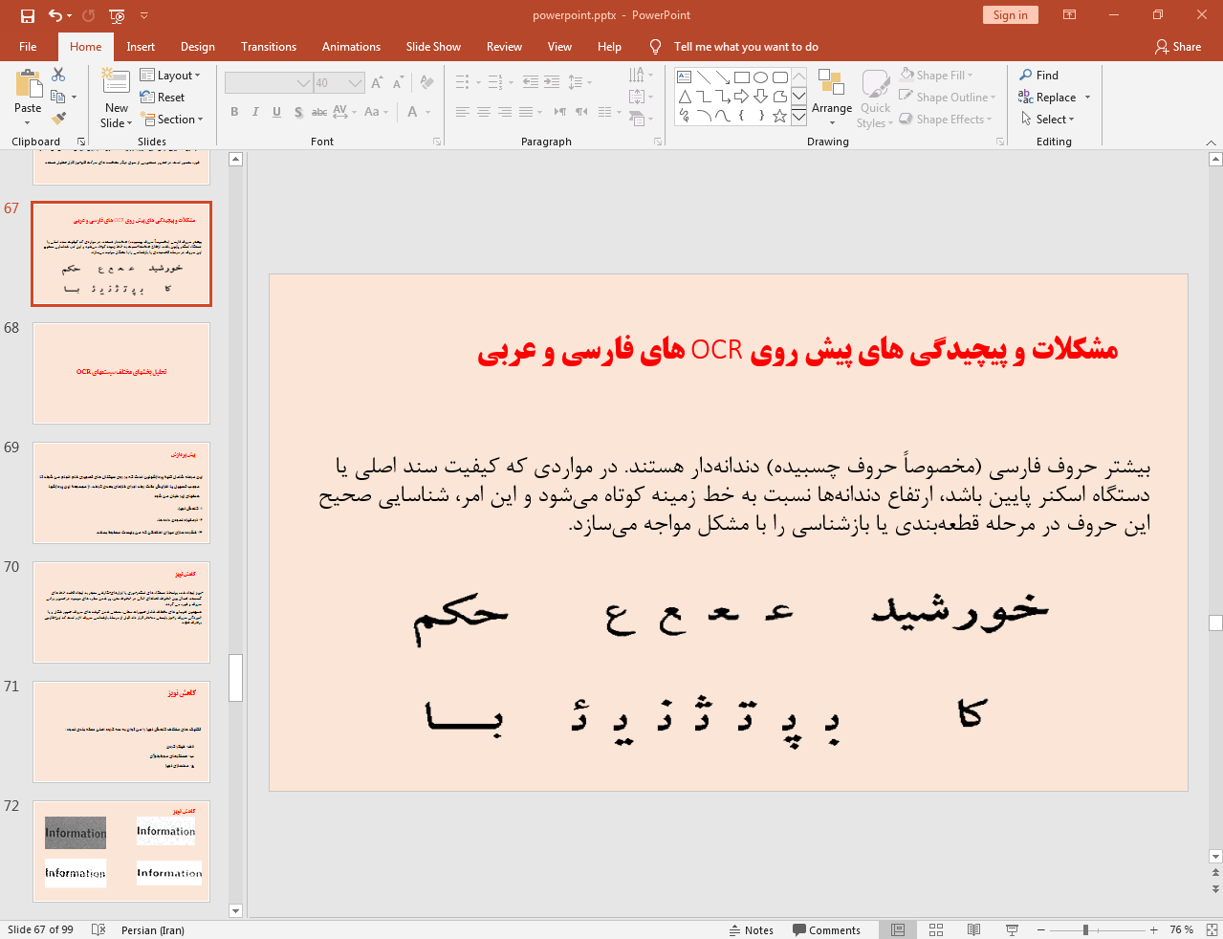1223x939 pixels.
Task: Toggle Italic formatting
Action: tap(255, 112)
